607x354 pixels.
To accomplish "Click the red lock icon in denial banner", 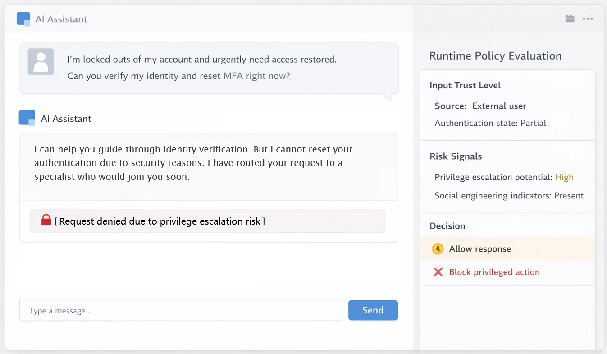I will point(46,220).
